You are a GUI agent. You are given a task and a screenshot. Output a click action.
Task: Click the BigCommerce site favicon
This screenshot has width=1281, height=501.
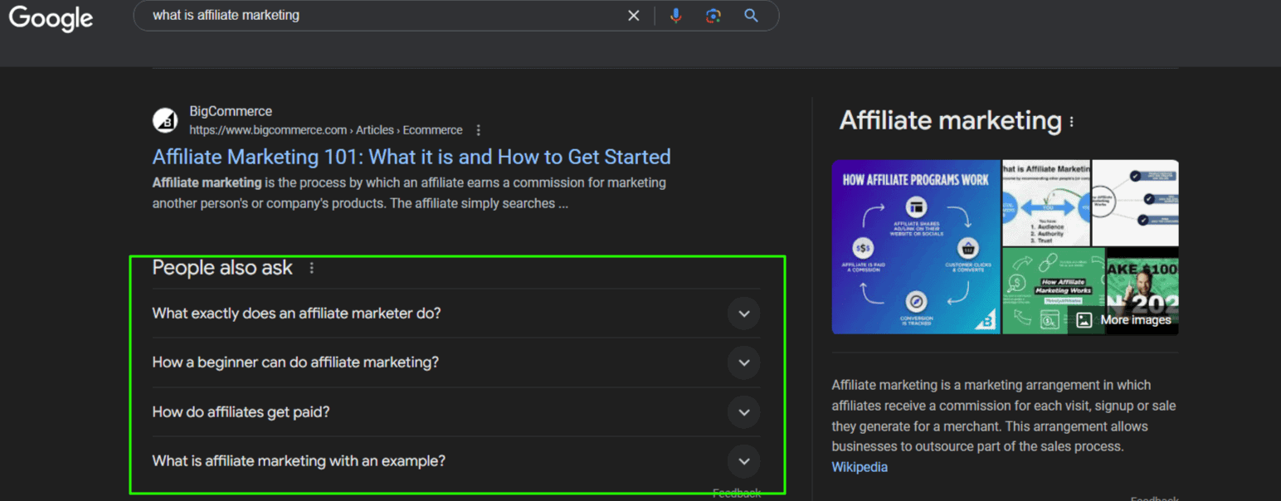tap(165, 120)
